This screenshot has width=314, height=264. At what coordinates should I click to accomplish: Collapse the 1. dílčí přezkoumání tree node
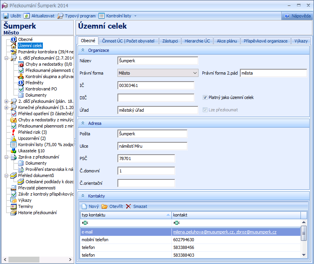[x=7, y=58]
